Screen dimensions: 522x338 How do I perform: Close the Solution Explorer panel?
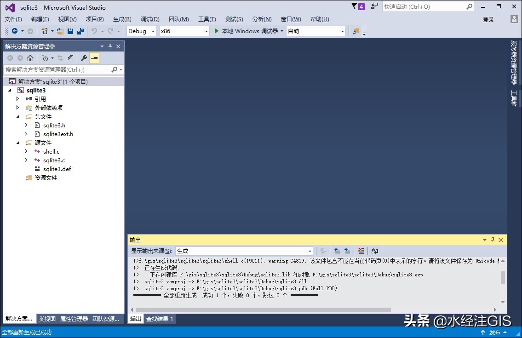(118, 46)
